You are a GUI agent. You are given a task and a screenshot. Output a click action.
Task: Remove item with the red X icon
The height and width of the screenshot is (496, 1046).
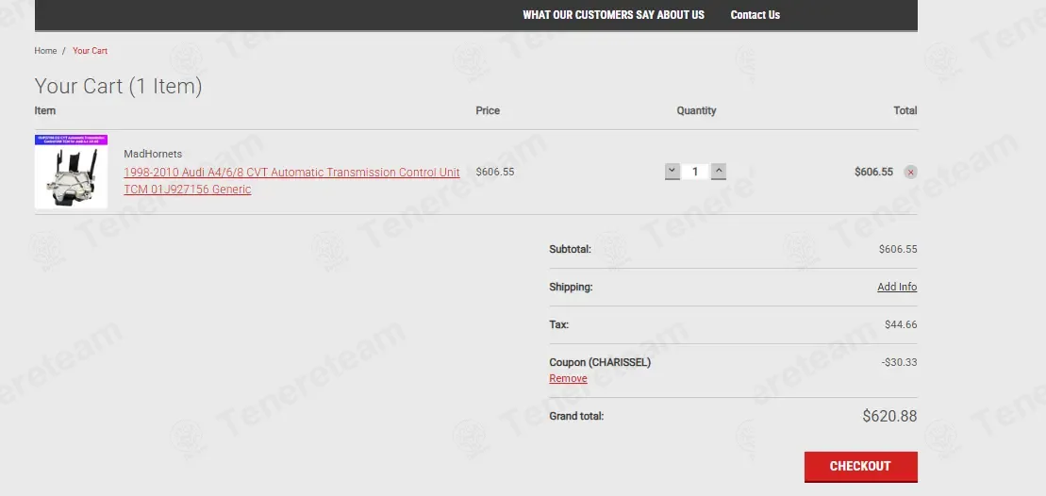pos(910,172)
